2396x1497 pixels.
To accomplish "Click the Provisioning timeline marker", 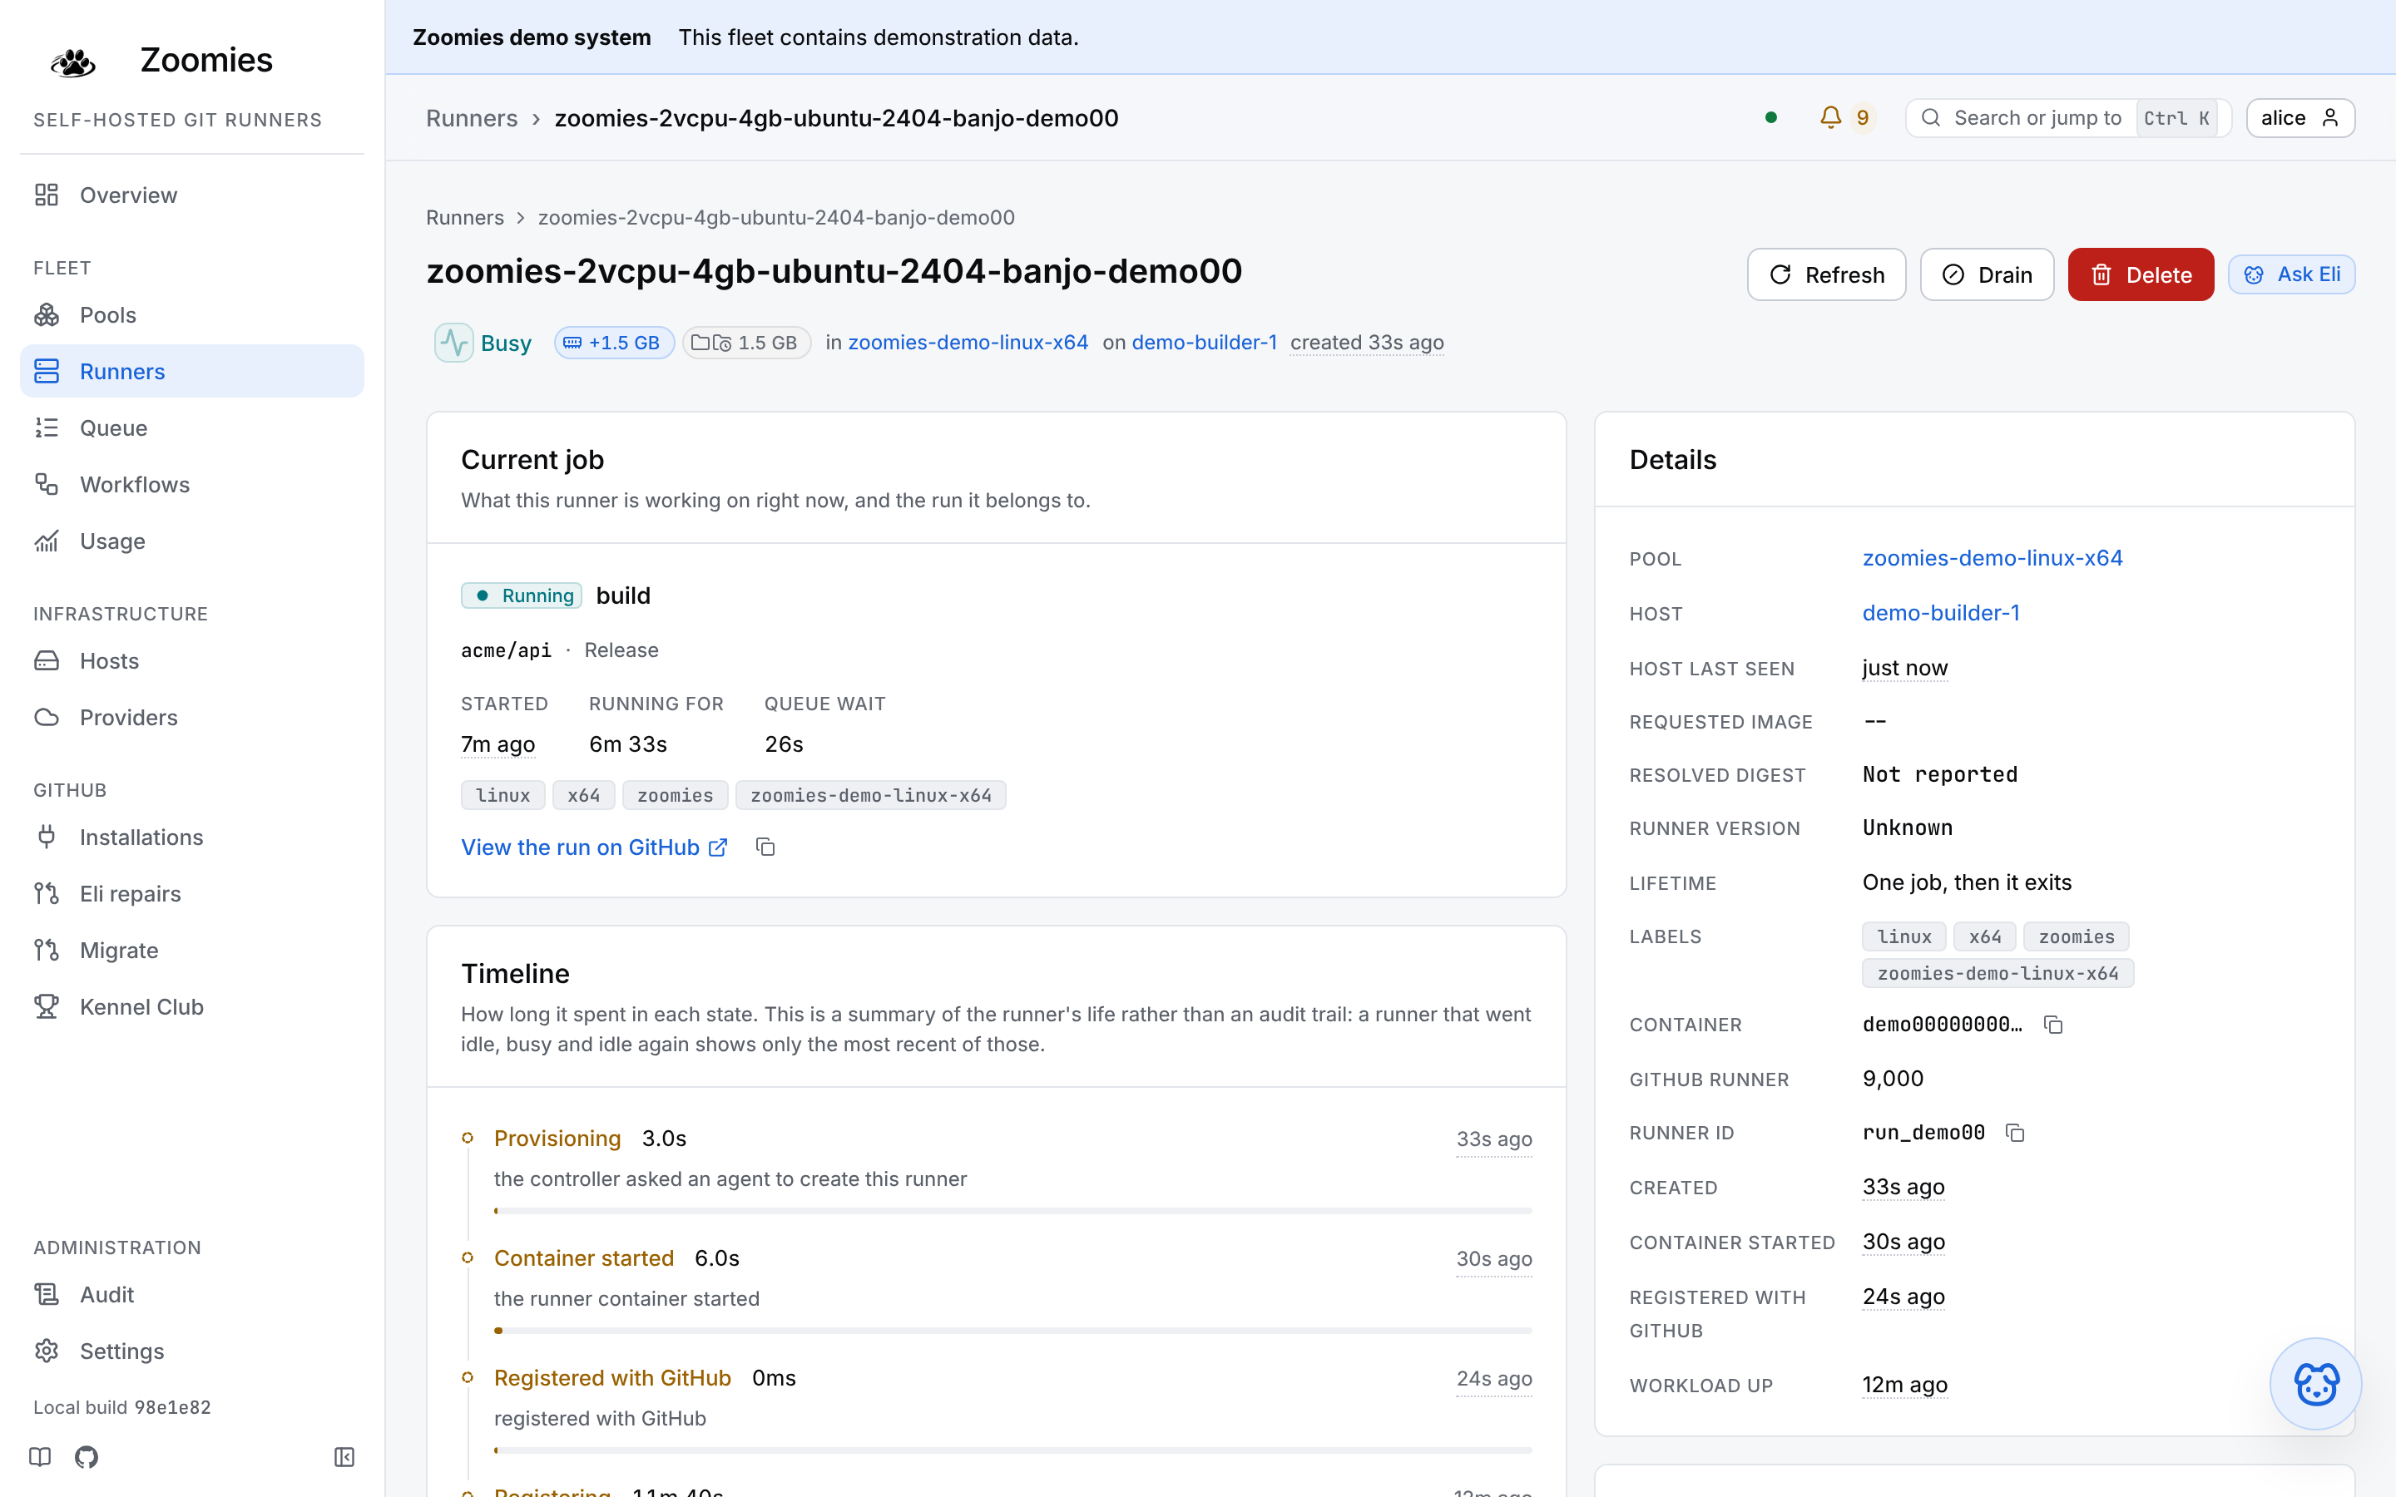I will coord(468,1138).
